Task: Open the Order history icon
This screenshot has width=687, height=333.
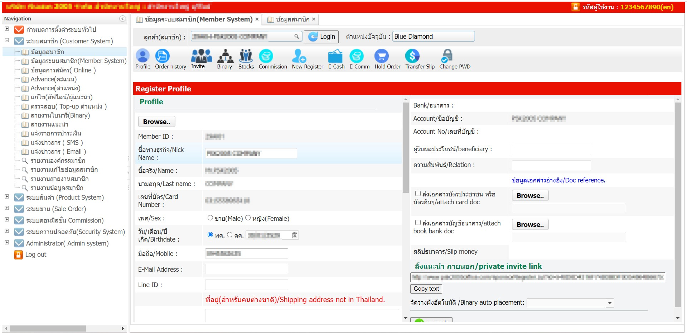Action: tap(163, 56)
